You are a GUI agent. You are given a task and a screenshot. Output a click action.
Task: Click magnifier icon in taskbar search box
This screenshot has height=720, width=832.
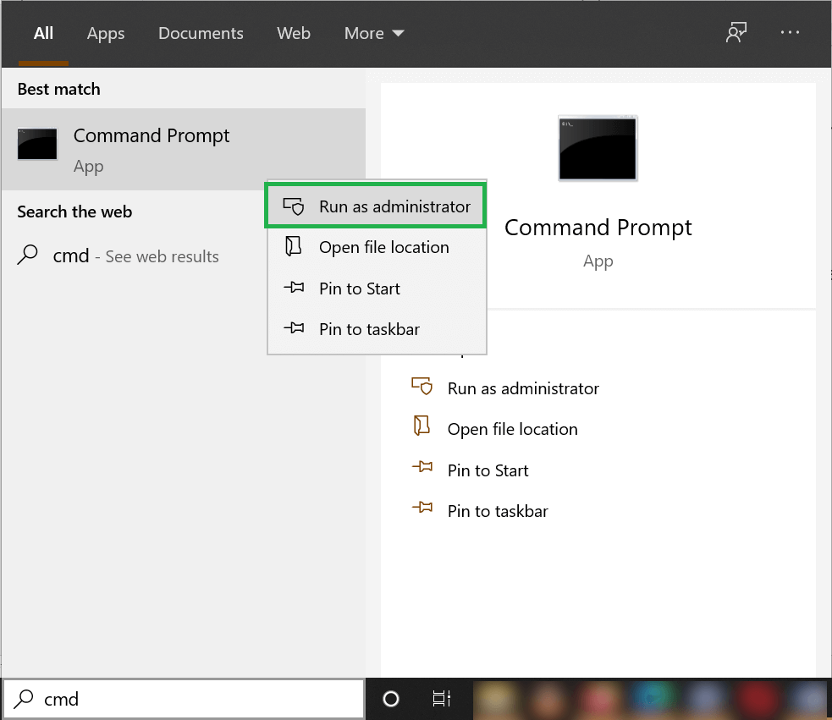(24, 699)
